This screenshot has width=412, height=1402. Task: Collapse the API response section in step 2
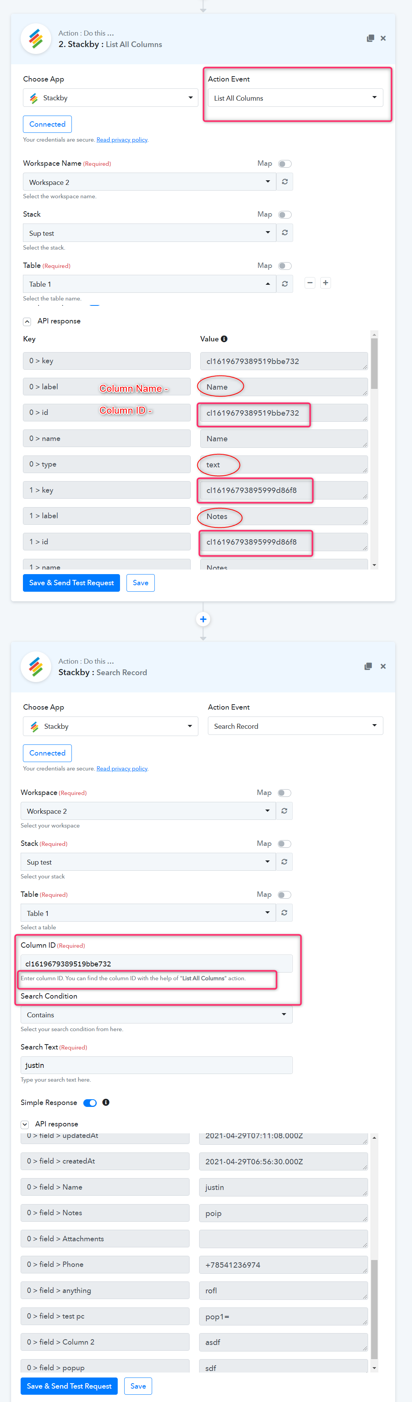click(x=27, y=322)
